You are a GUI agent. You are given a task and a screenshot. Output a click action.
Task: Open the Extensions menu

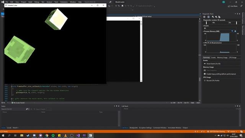(64, 2)
